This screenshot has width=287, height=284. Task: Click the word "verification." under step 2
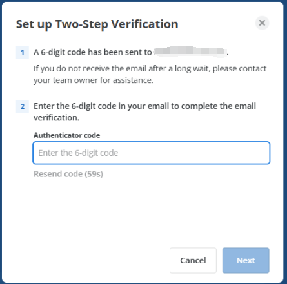pyautogui.click(x=57, y=118)
